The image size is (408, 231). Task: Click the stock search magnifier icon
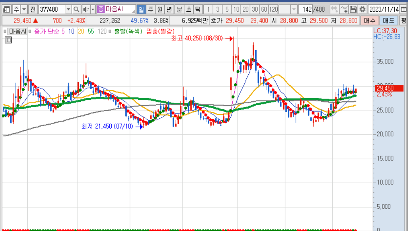pyautogui.click(x=77, y=9)
